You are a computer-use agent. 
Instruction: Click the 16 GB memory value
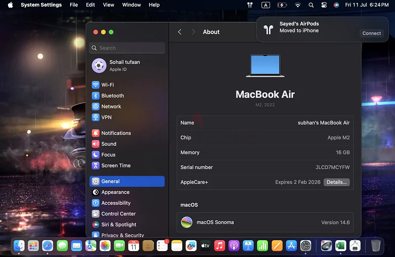[x=343, y=152]
